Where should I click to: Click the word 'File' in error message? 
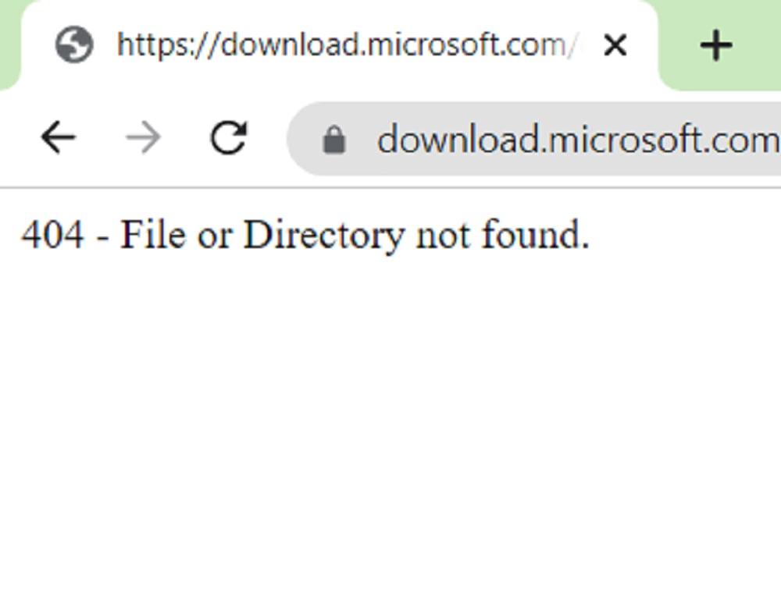coord(153,234)
